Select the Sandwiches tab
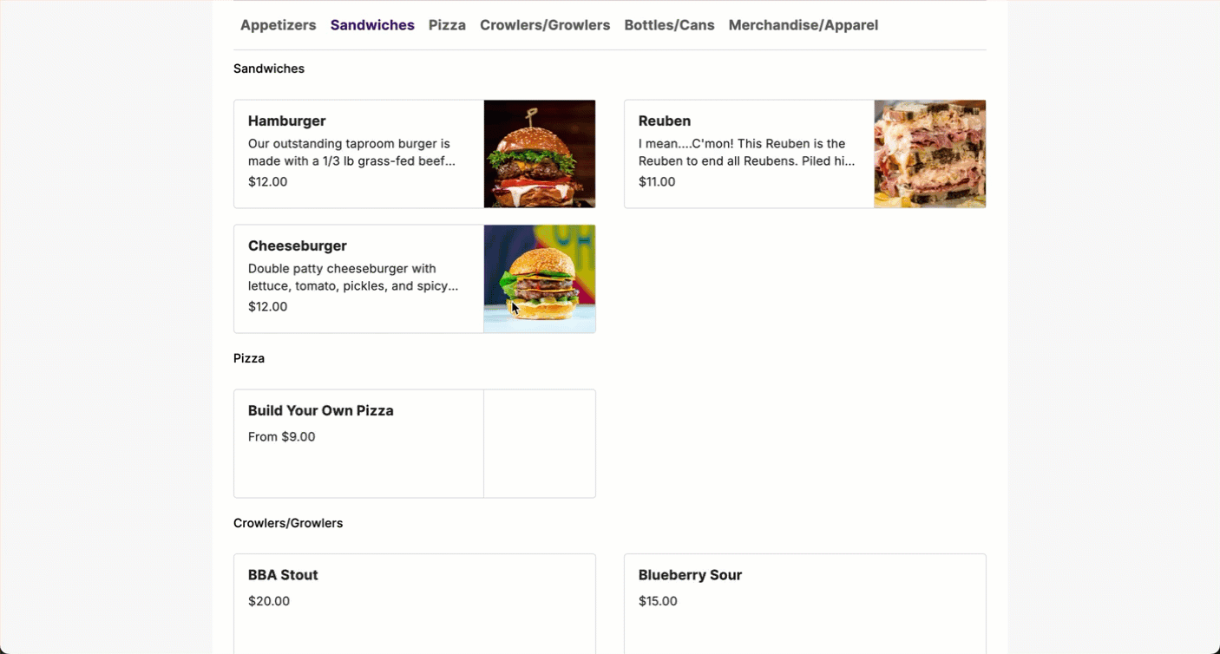Viewport: 1220px width, 654px height. (372, 25)
